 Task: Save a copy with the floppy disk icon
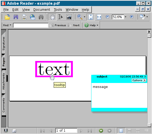[x=16, y=17]
